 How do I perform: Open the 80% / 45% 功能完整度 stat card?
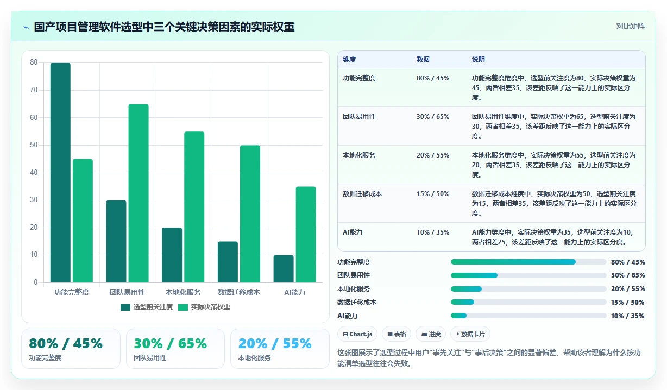71,349
